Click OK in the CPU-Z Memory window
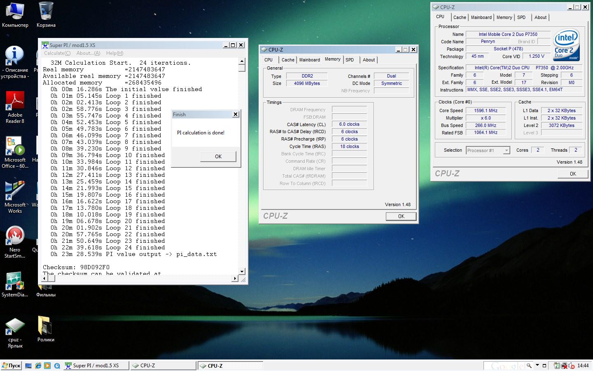The width and height of the screenshot is (593, 371). 401,216
